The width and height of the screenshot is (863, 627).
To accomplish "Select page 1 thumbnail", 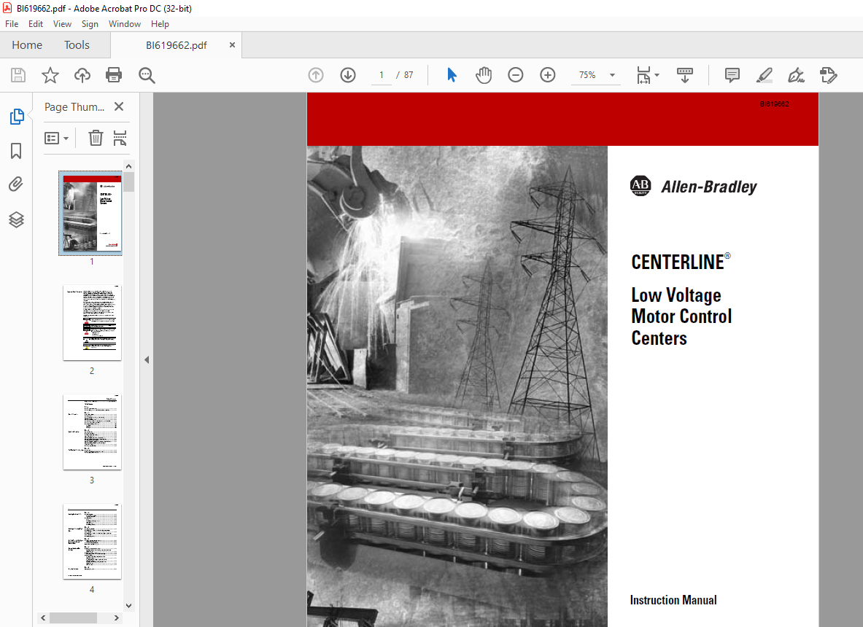I will [x=92, y=213].
